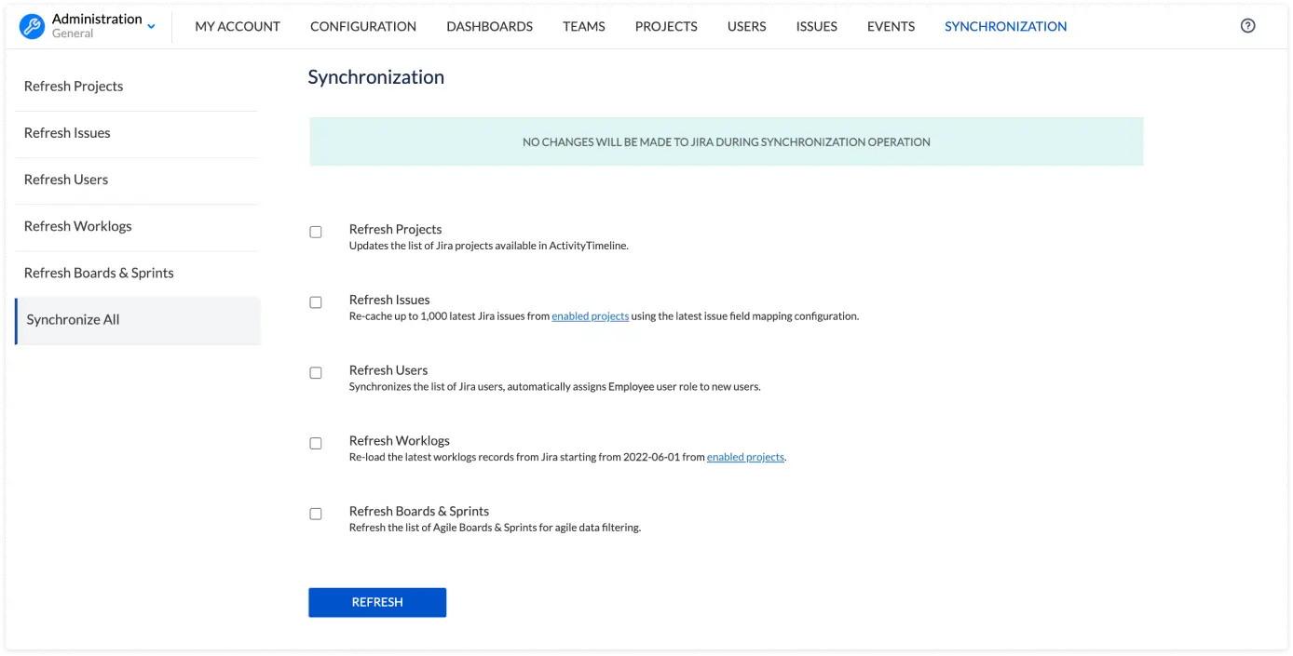Open the DASHBOARDS tab
Screen dimensions: 1293x656
pyautogui.click(x=489, y=26)
